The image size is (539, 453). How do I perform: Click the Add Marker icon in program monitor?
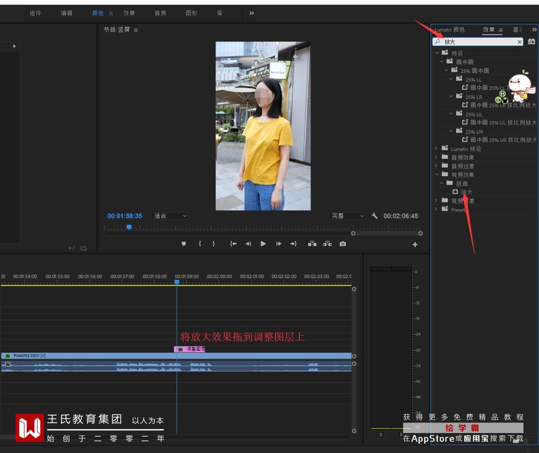(184, 244)
